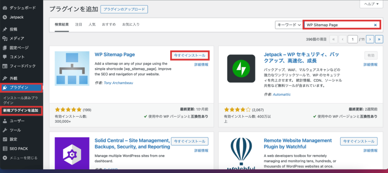388x173 pixels.
Task: Open the コメント menu item
Action: (x=22, y=57)
